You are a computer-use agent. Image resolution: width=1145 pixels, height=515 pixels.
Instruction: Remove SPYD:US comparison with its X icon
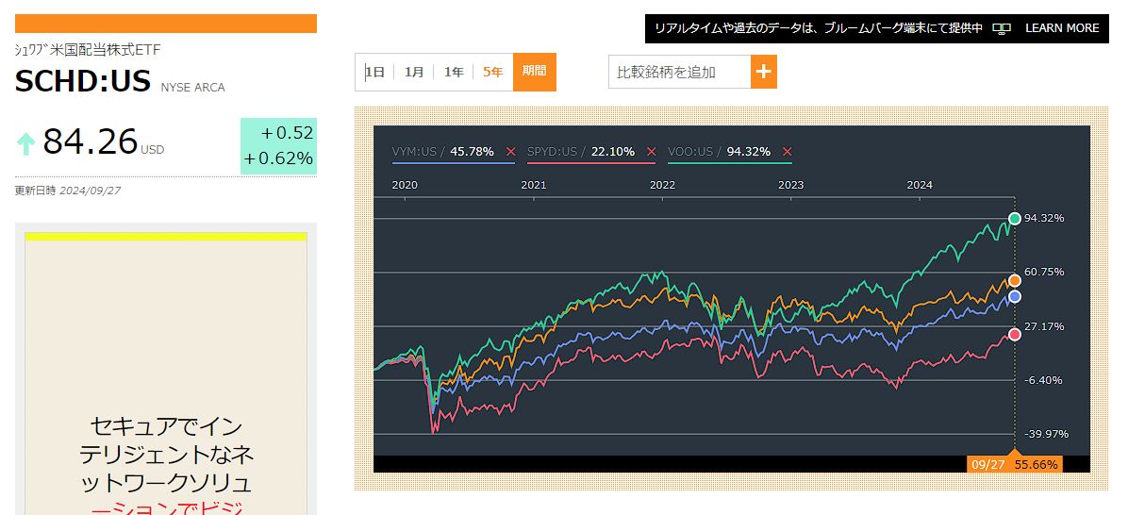coord(651,152)
